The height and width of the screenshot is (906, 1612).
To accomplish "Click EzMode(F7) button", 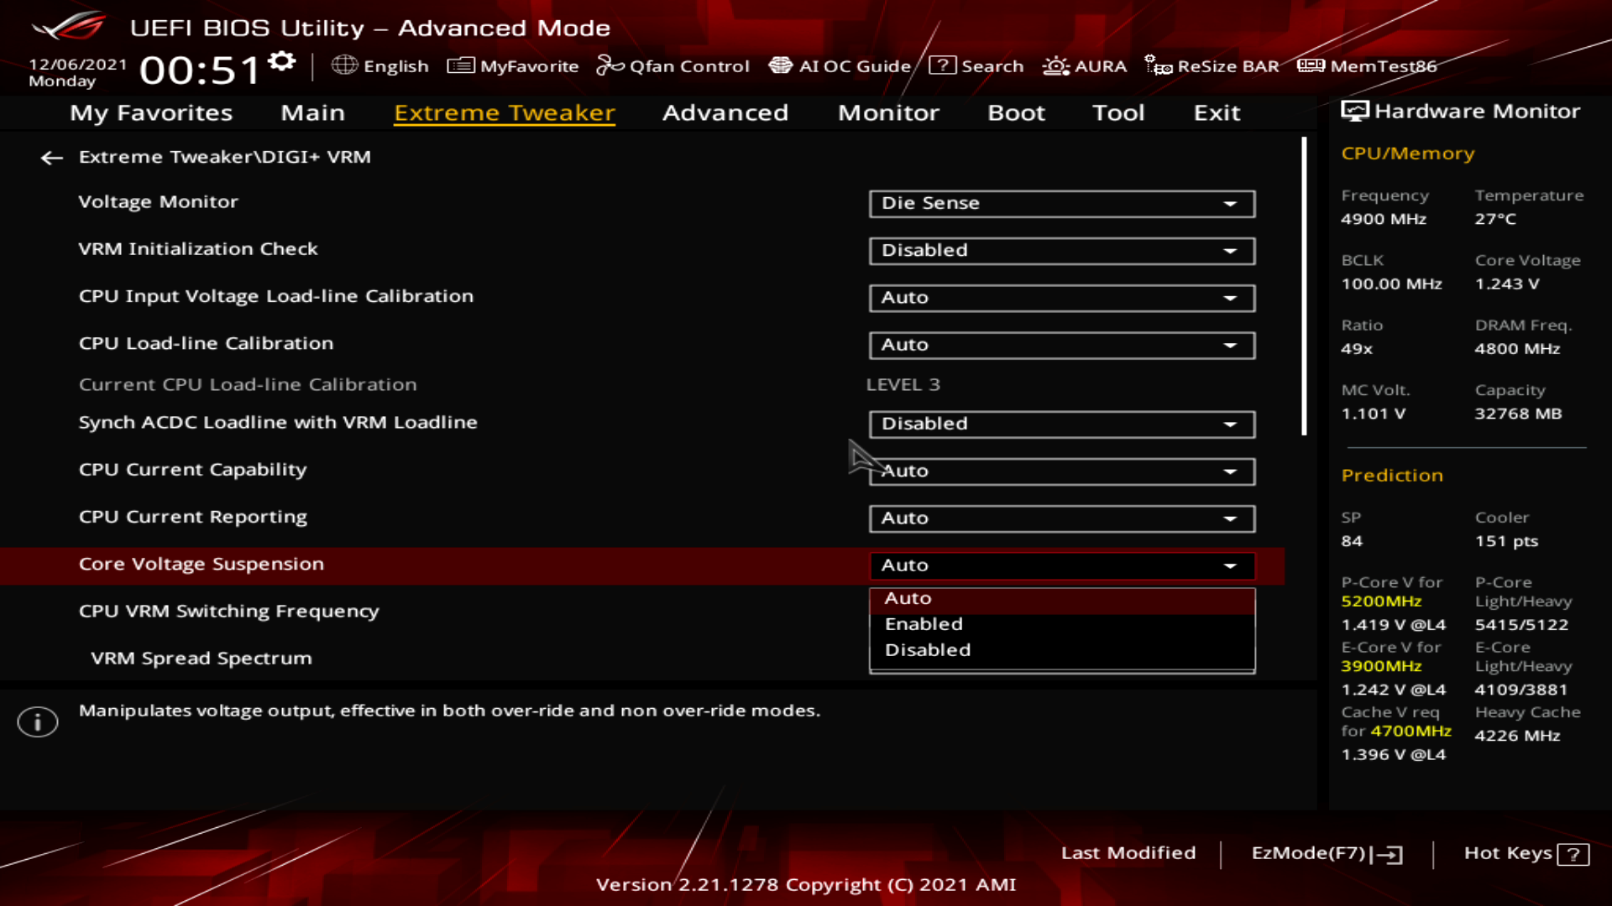I will point(1326,853).
